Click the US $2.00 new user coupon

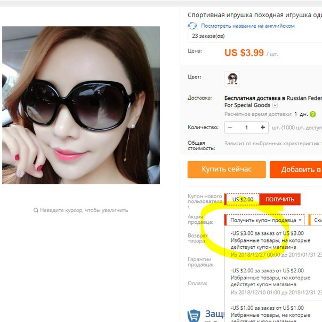[x=242, y=199]
